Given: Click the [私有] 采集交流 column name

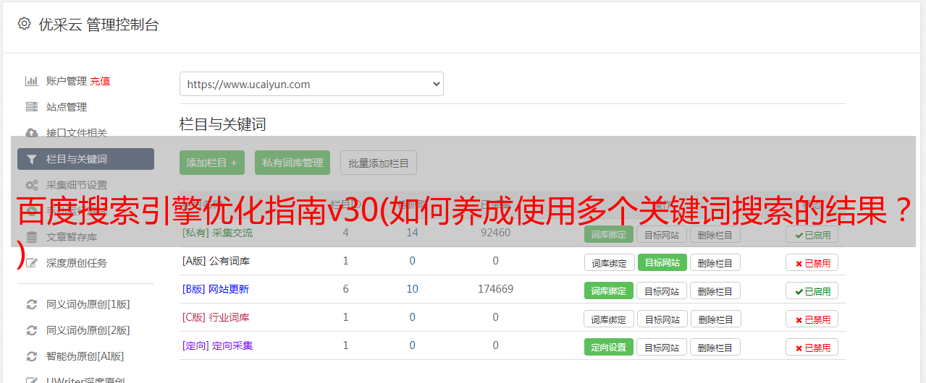Looking at the screenshot, I should click(217, 233).
